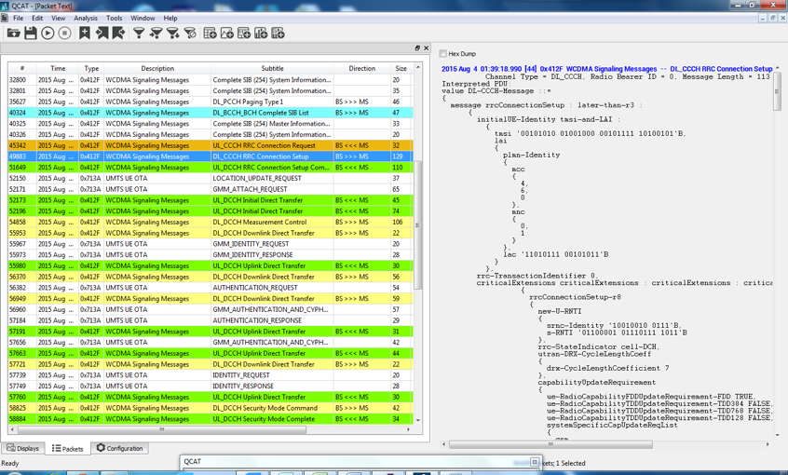The height and width of the screenshot is (475, 788).
Task: Select UL_CCCH RRC Connection Request row
Action: click(x=211, y=145)
